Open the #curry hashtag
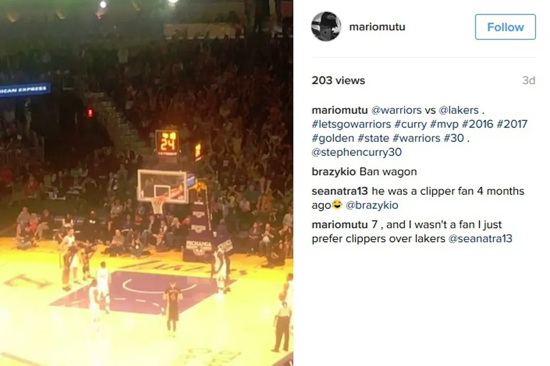This screenshot has width=550, height=366. (x=410, y=124)
